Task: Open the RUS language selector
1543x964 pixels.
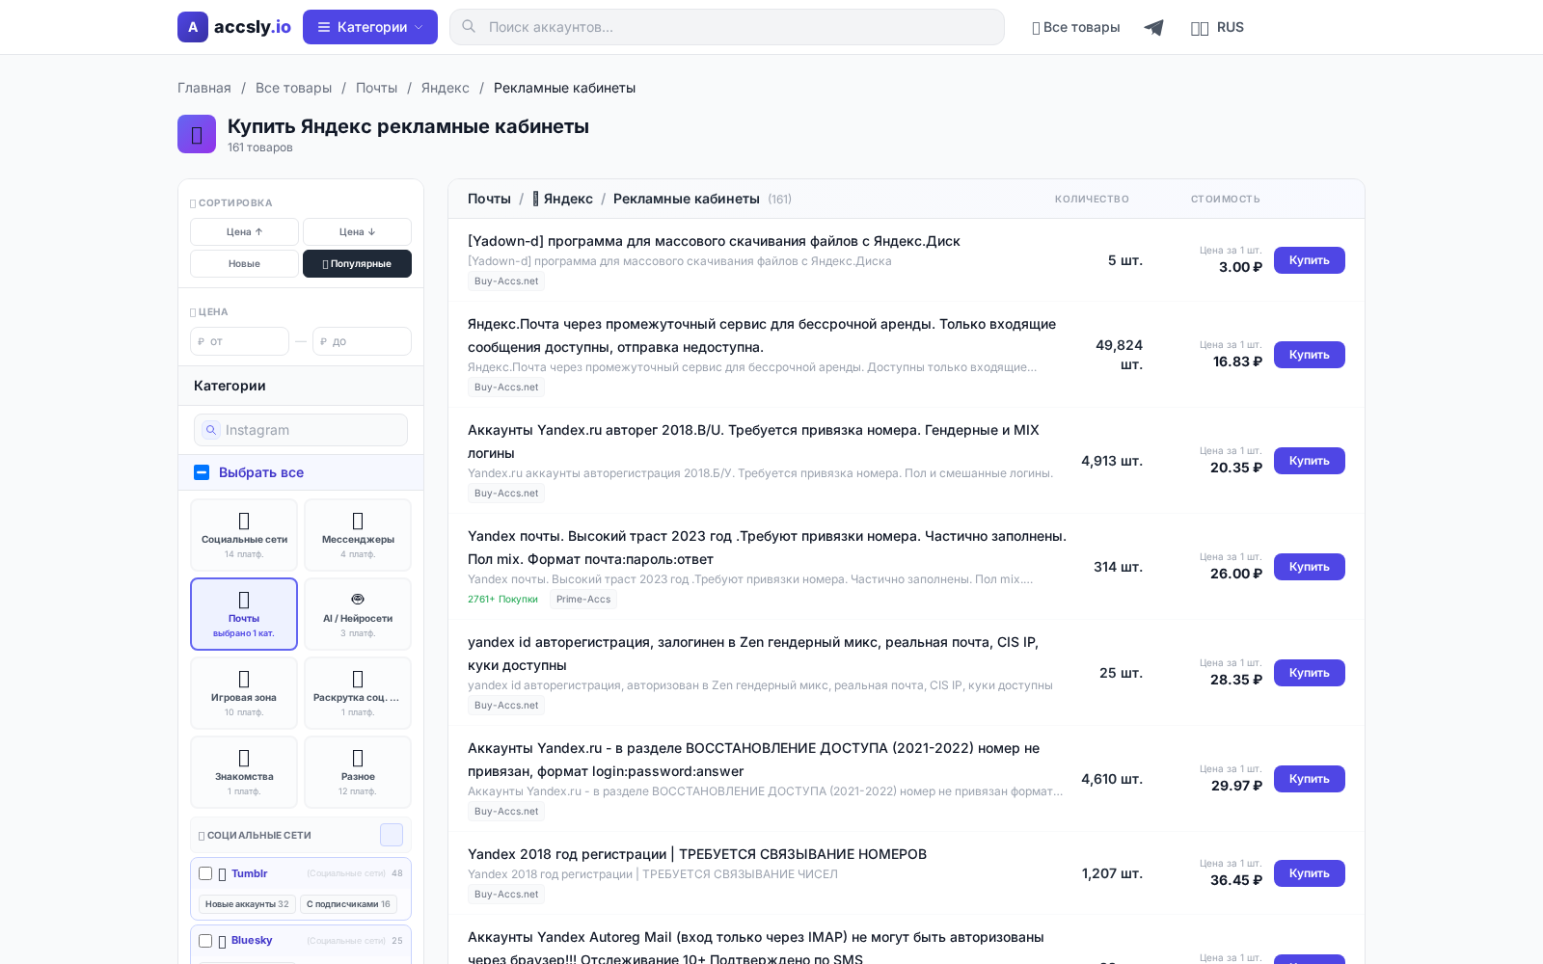Action: (x=1218, y=27)
